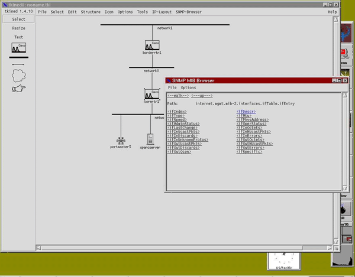Expand the SNMP-Browser menu in tkined
Image resolution: width=355 pixels, height=277 pixels.
pyautogui.click(x=189, y=12)
